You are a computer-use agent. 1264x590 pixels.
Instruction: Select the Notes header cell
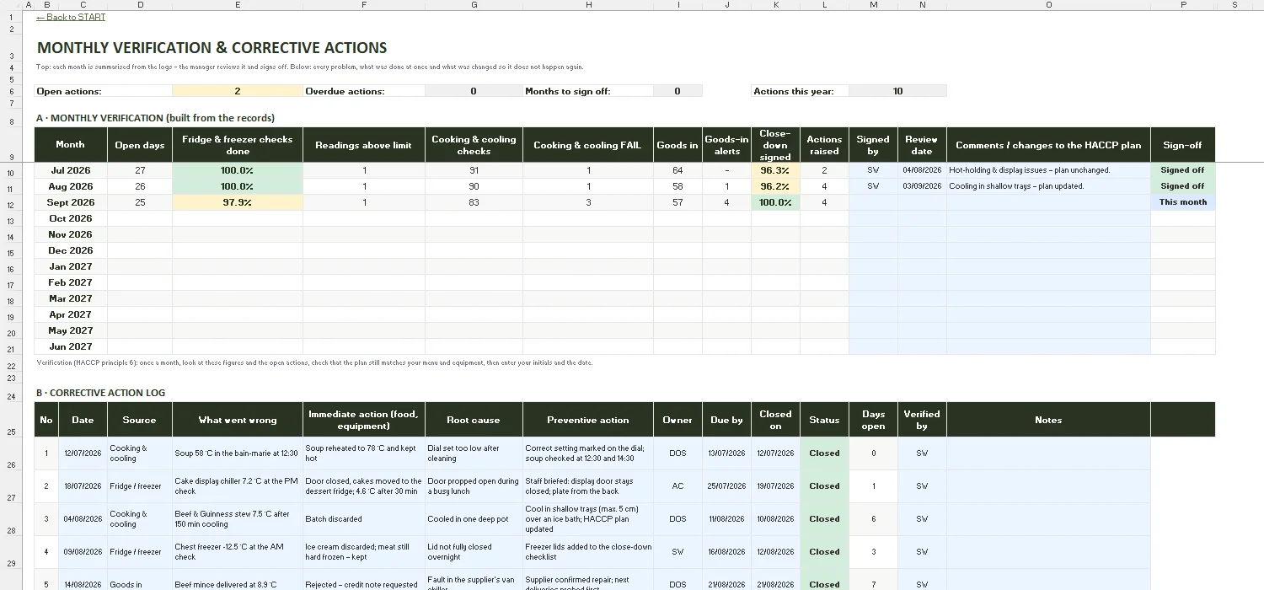coord(1048,420)
